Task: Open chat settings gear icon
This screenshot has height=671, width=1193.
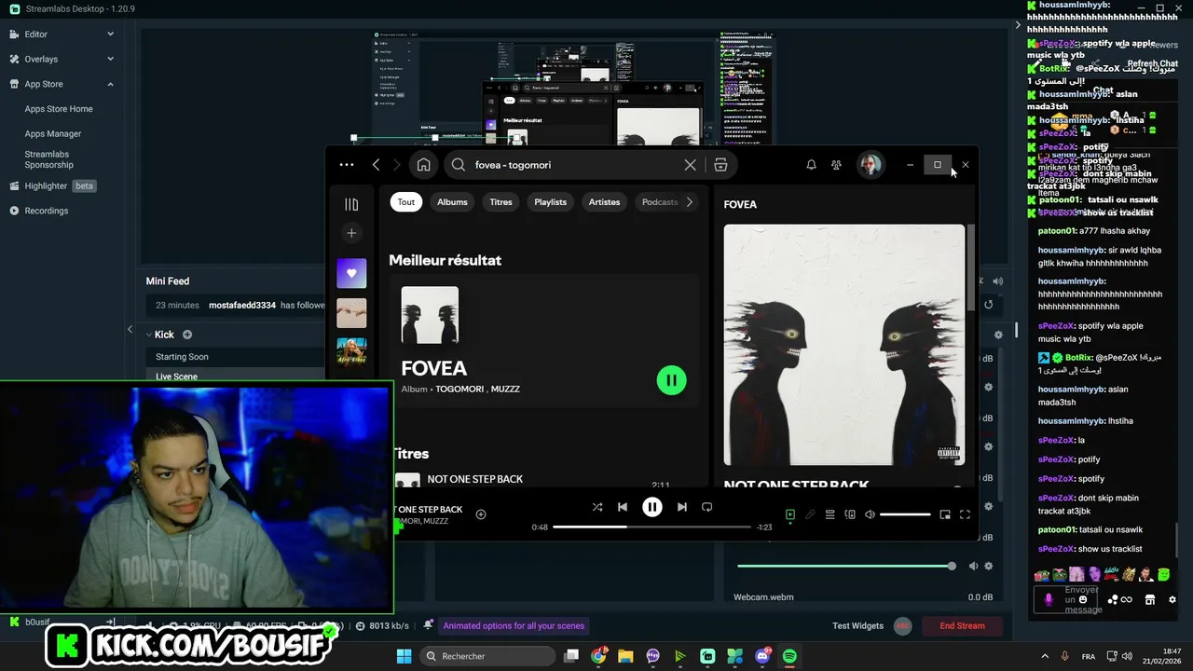Action: [1172, 599]
